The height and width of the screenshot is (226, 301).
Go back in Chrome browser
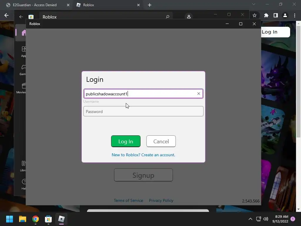(x=6, y=15)
